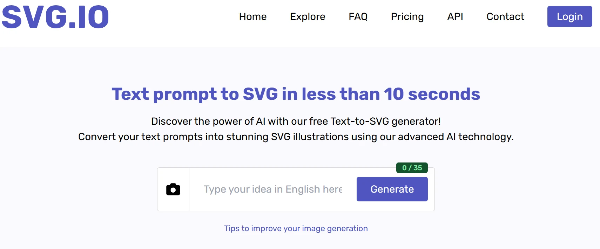Click the heading Text prompt to SVG

[x=296, y=94]
